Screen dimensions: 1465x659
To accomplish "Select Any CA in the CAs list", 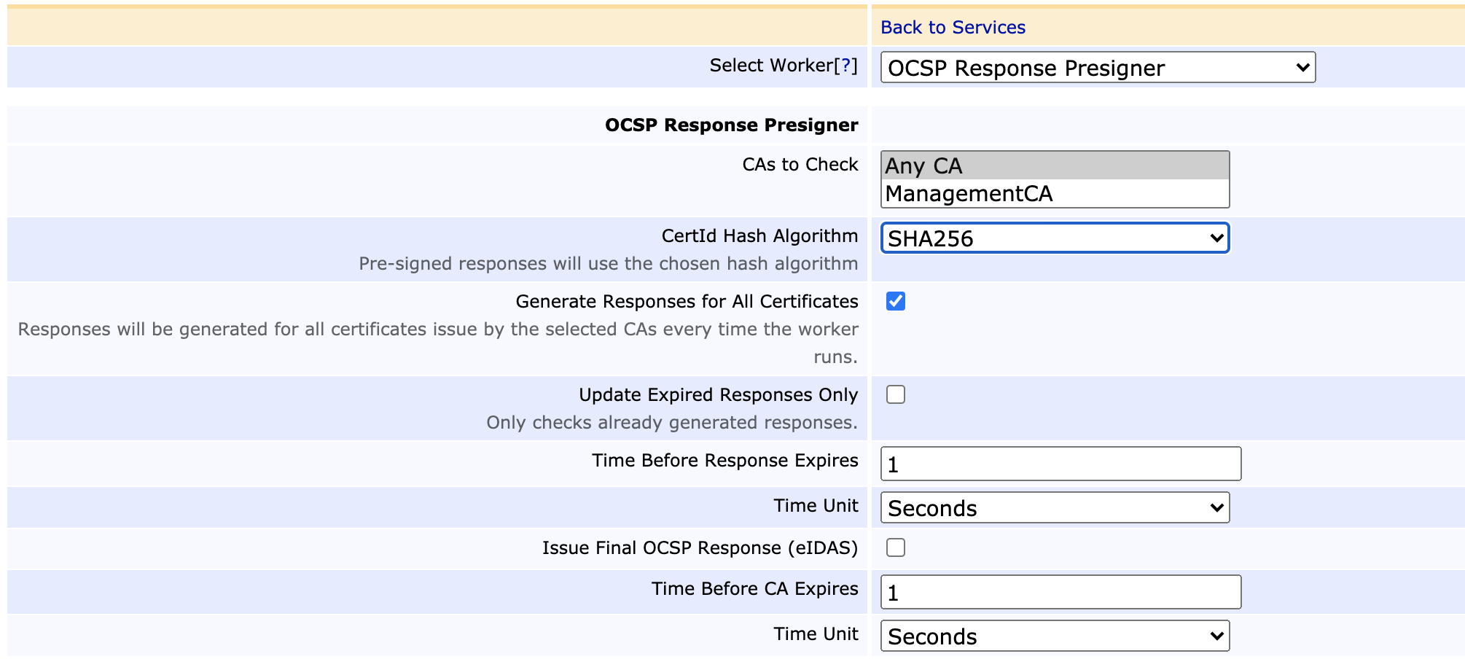I will (1054, 166).
